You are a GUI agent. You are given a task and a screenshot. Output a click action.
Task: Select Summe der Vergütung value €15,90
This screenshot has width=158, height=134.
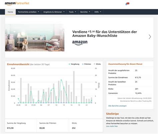click(x=10, y=128)
